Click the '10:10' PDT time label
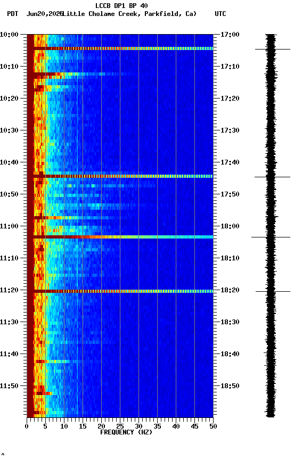294x460 pixels. click(x=9, y=67)
